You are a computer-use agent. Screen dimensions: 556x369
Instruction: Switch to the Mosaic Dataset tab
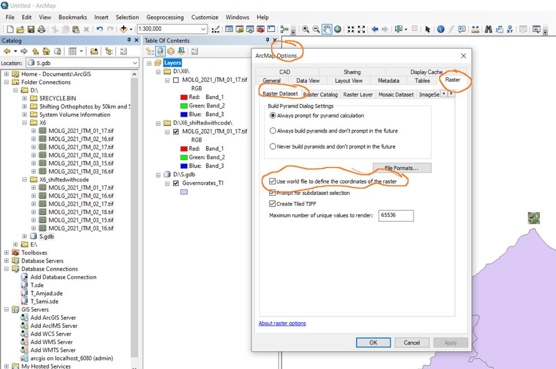pos(396,94)
